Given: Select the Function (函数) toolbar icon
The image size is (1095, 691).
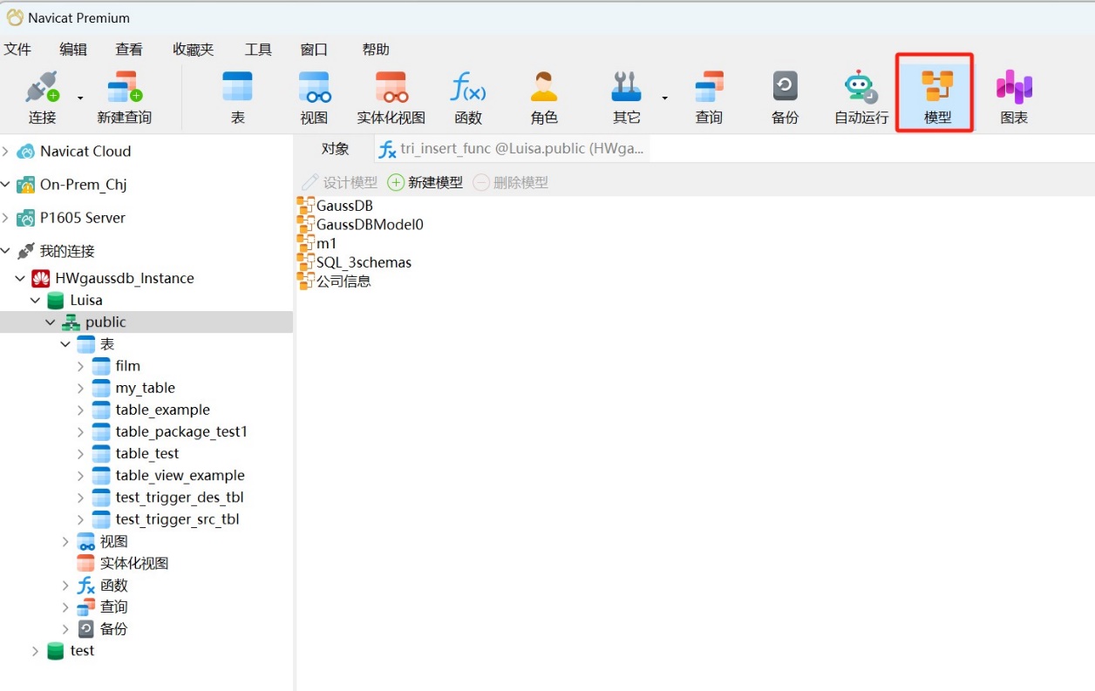Looking at the screenshot, I should pos(468,97).
